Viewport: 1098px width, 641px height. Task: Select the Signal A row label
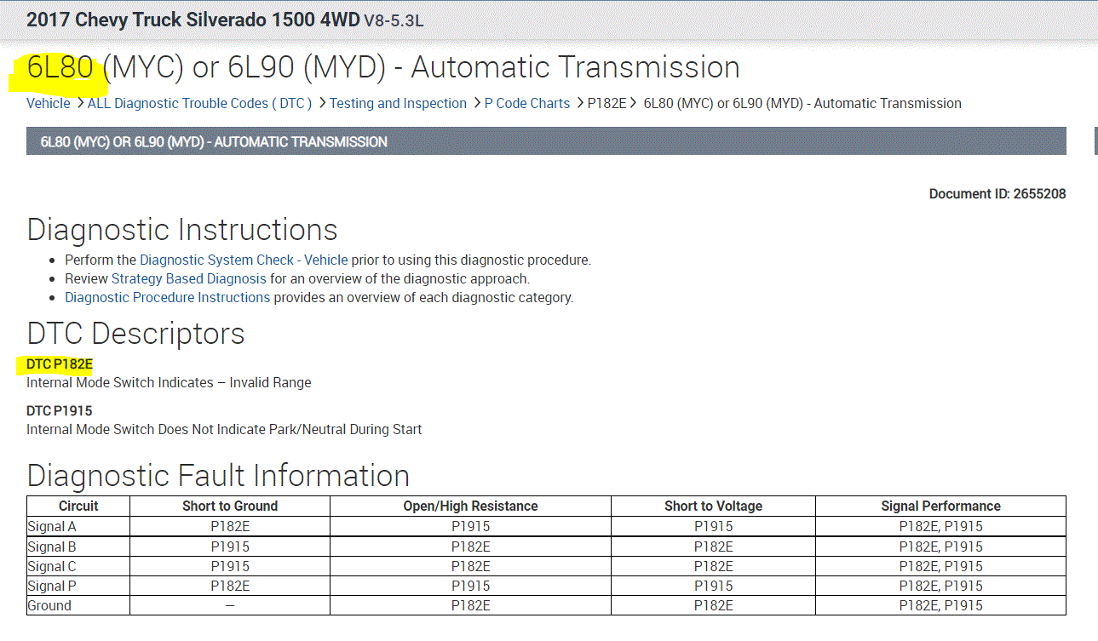point(52,526)
